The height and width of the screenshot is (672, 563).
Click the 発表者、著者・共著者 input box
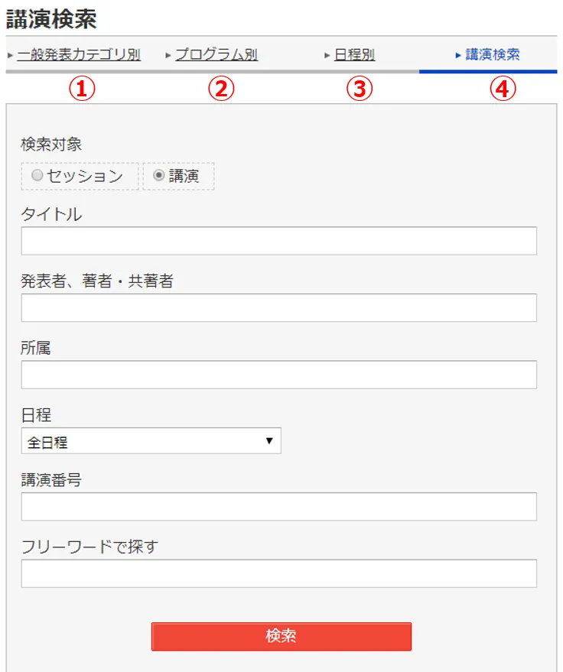pos(278,308)
